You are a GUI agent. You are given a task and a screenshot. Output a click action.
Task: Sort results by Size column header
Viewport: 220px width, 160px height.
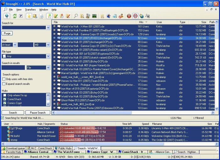point(198,22)
